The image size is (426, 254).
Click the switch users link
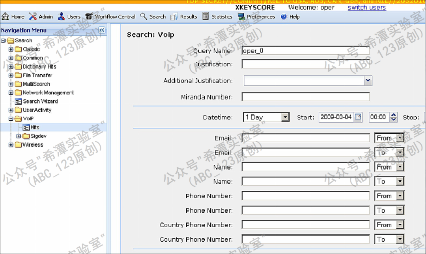(367, 7)
